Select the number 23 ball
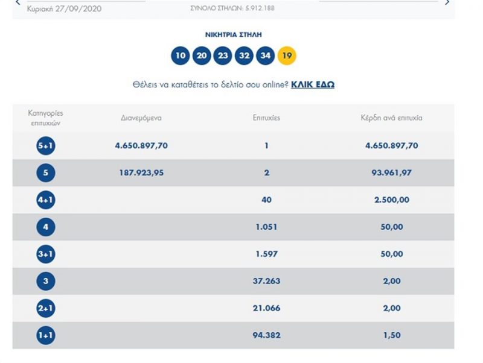This screenshot has height=363, width=483. (223, 56)
